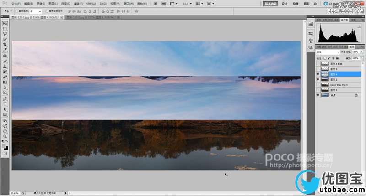Select the Eyedropper tool
This screenshot has height=196, width=366.
(x=5, y=50)
